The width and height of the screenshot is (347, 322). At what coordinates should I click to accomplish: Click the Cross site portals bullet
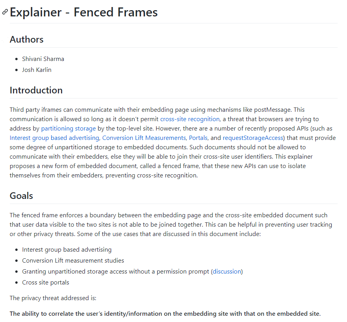(46, 283)
